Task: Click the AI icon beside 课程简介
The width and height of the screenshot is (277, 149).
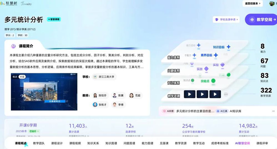Action: pyautogui.click(x=13, y=46)
